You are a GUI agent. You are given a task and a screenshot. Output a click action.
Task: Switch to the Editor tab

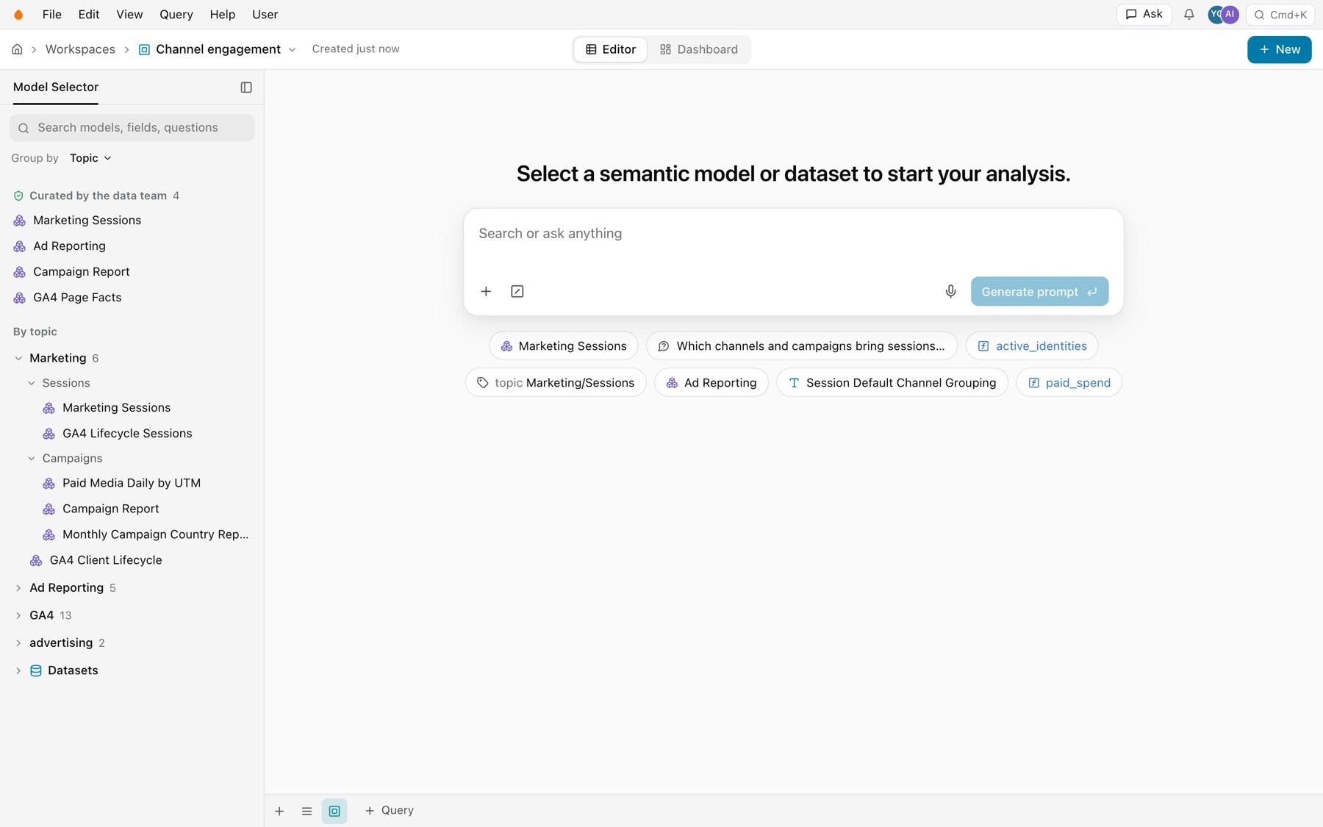coord(610,49)
